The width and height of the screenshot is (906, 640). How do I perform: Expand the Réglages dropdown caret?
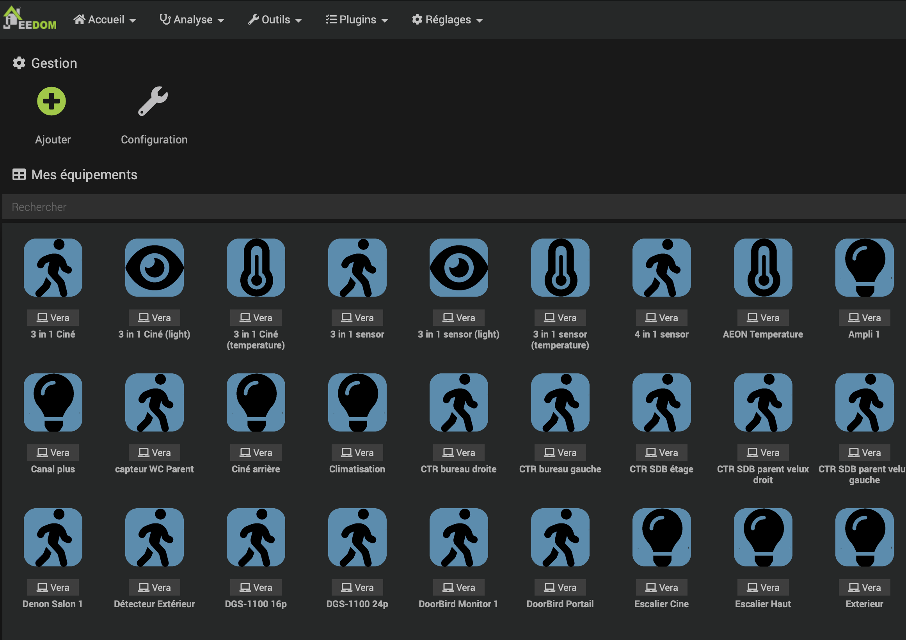pos(480,21)
